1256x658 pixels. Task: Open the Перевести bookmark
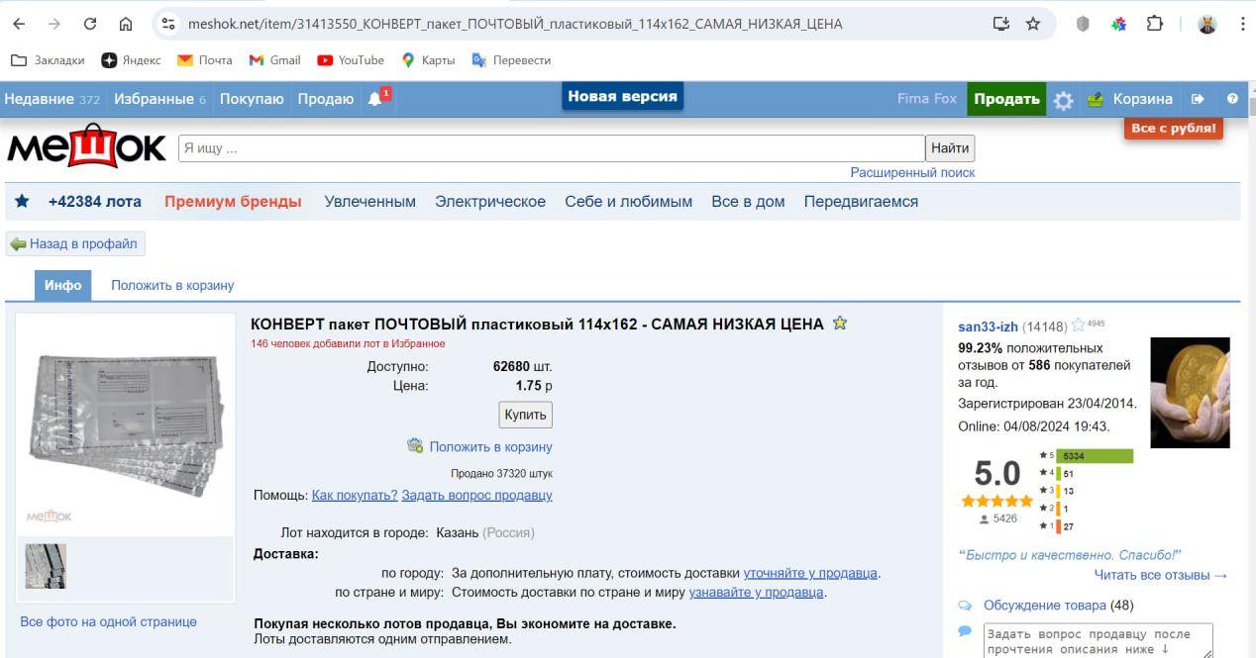coord(511,60)
